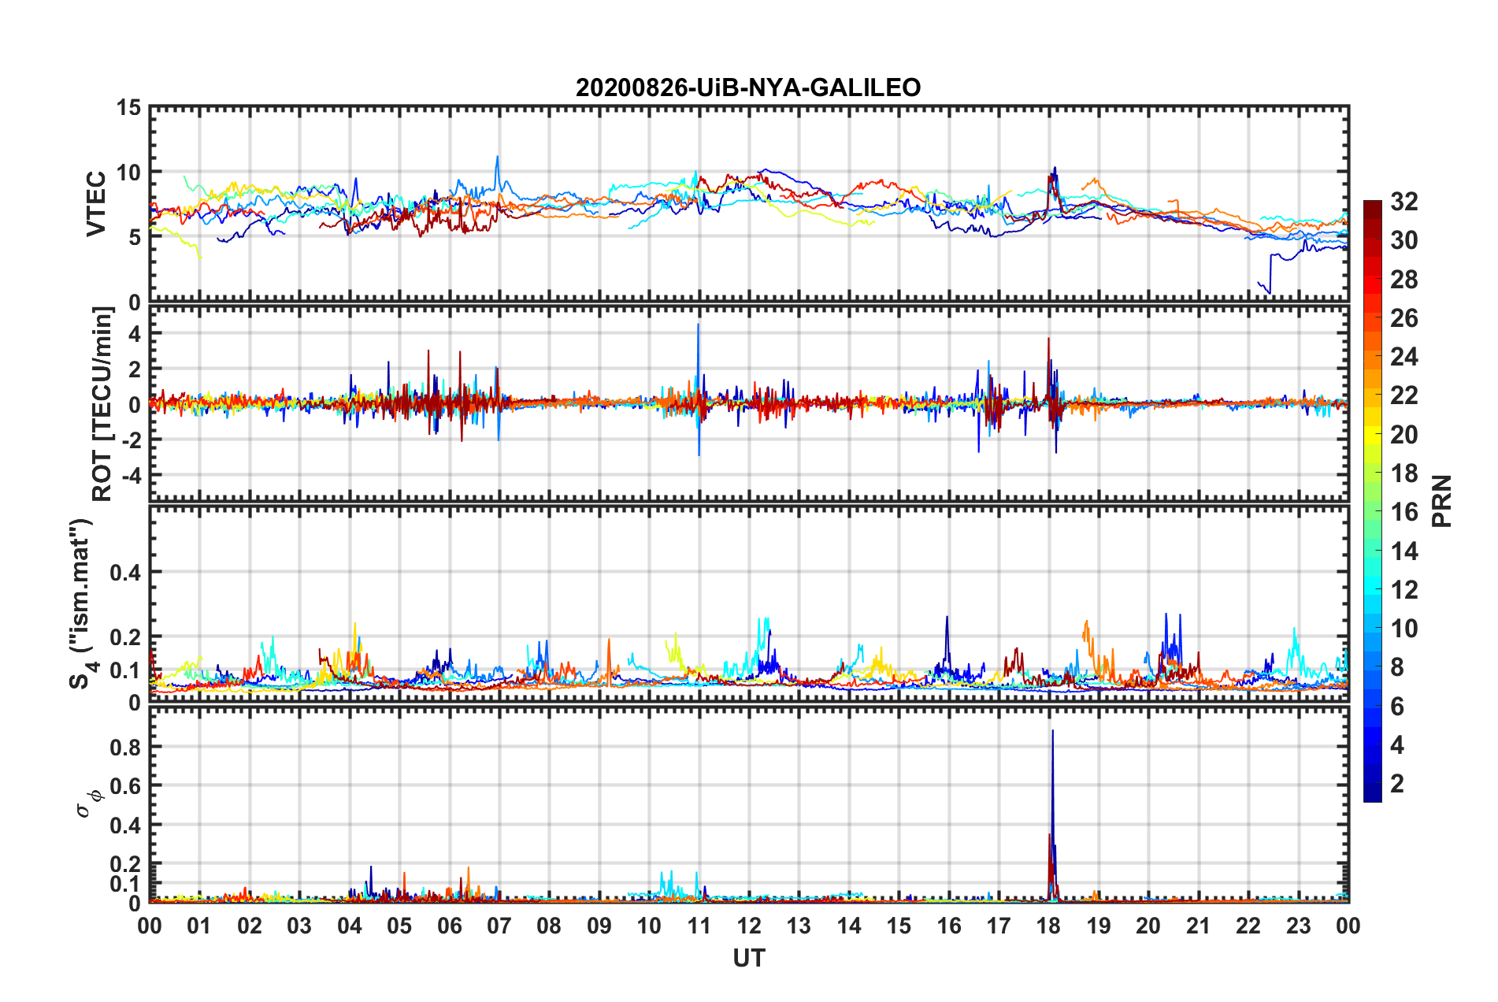
Task: Click hour 23 on the UT axis
Action: pos(1298,926)
